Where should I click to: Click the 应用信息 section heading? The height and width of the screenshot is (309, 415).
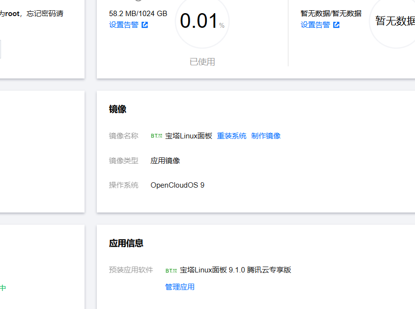click(x=126, y=243)
